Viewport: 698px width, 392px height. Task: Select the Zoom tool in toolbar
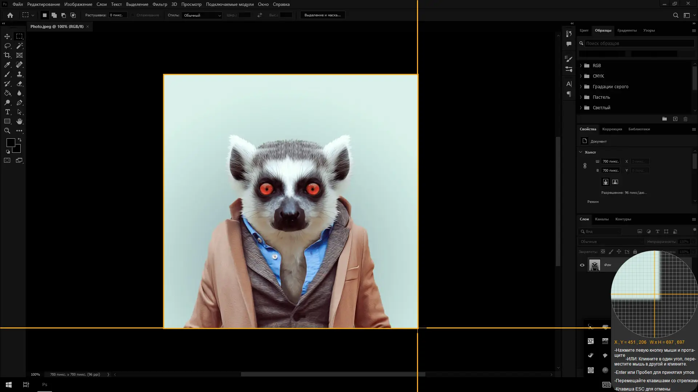(x=7, y=131)
